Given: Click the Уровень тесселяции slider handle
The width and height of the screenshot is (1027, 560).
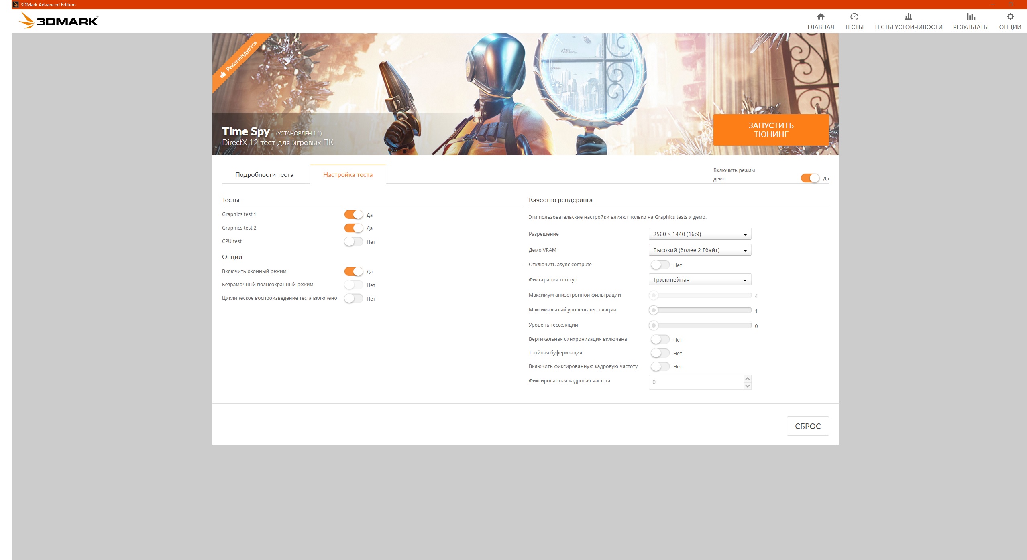Looking at the screenshot, I should 654,325.
